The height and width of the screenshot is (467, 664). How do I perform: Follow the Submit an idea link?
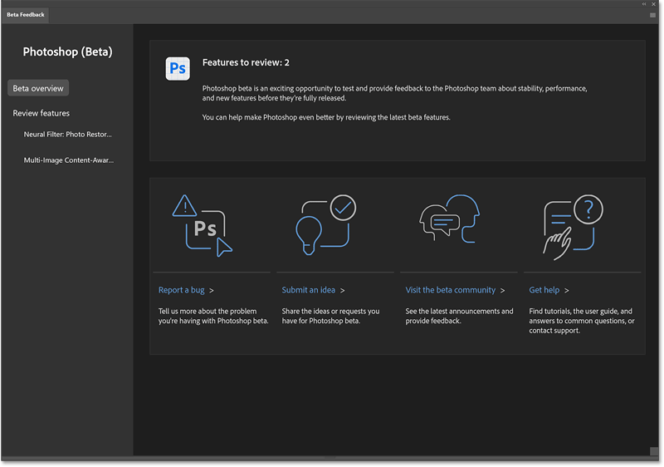click(308, 291)
